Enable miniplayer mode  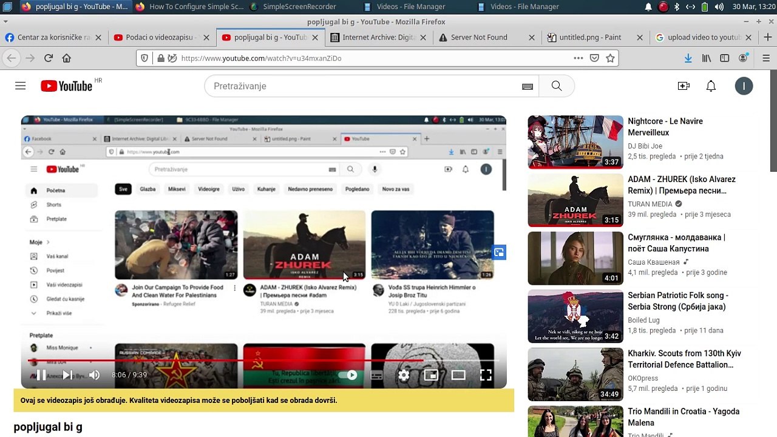coord(431,375)
